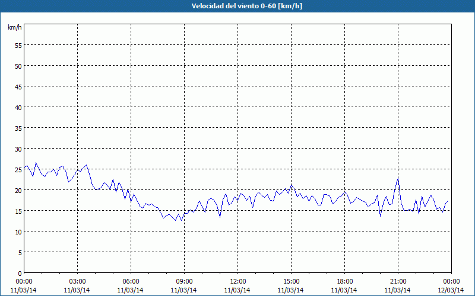
Task: Click the '50' y-axis value
Action: [18, 66]
